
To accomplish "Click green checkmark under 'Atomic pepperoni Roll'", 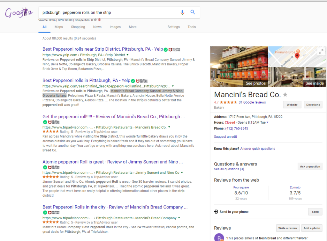I will click(x=45, y=167).
